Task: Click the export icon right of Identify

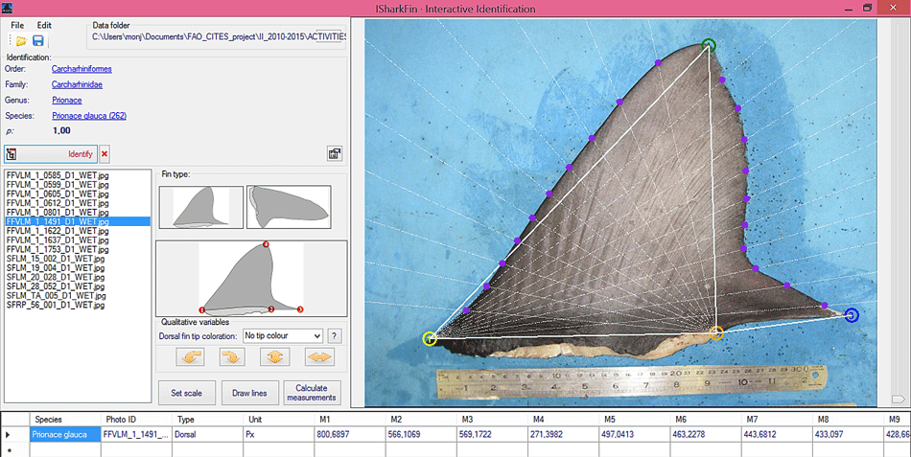Action: [x=335, y=153]
